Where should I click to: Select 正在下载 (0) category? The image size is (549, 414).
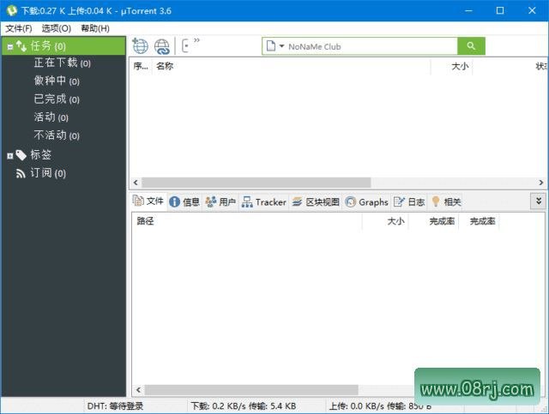tap(63, 63)
